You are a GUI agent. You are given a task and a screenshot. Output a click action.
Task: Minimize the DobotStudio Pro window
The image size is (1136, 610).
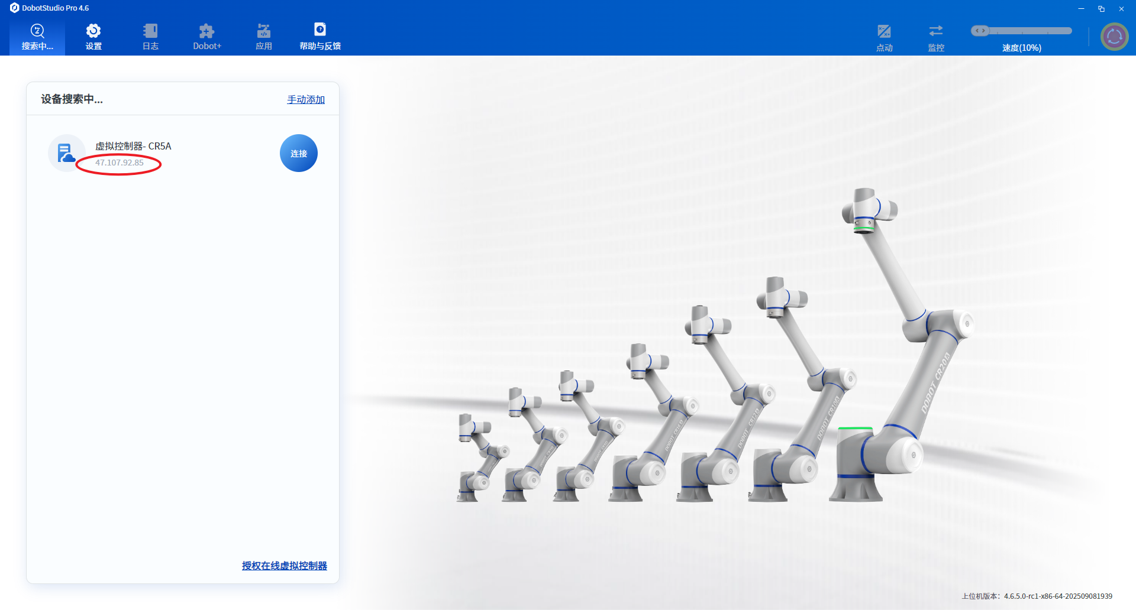click(1081, 8)
